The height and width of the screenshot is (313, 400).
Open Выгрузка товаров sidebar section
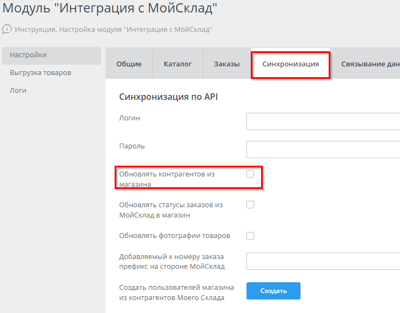(41, 73)
